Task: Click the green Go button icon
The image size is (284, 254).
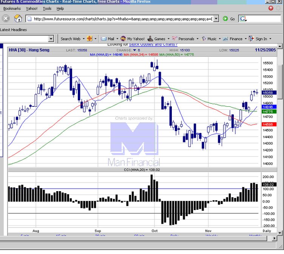Action: point(225,19)
